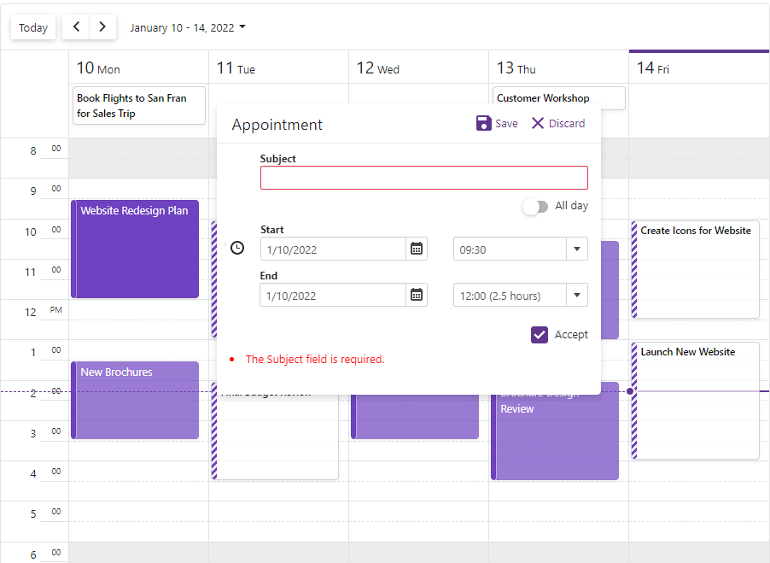Open the start time dropdown showing 09:30

578,248
